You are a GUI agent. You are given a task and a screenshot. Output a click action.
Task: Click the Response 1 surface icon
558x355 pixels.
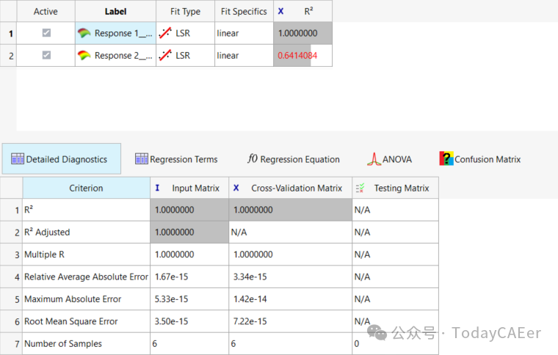[84, 33]
